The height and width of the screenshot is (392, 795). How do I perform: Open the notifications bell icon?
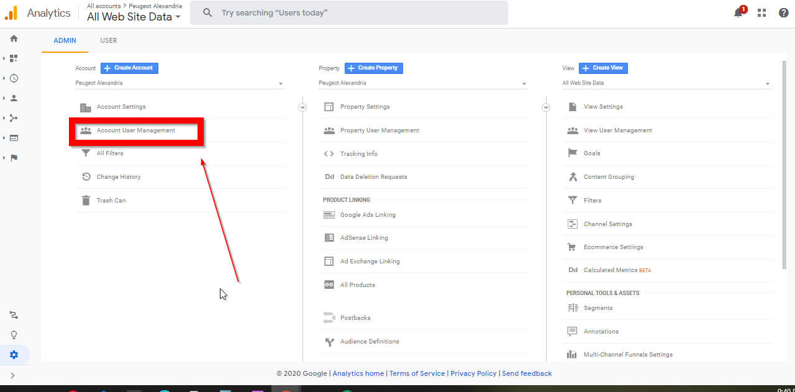(x=738, y=12)
